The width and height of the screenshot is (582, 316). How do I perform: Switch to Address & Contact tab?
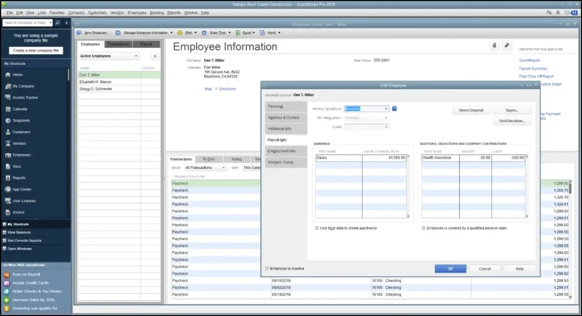(x=286, y=118)
